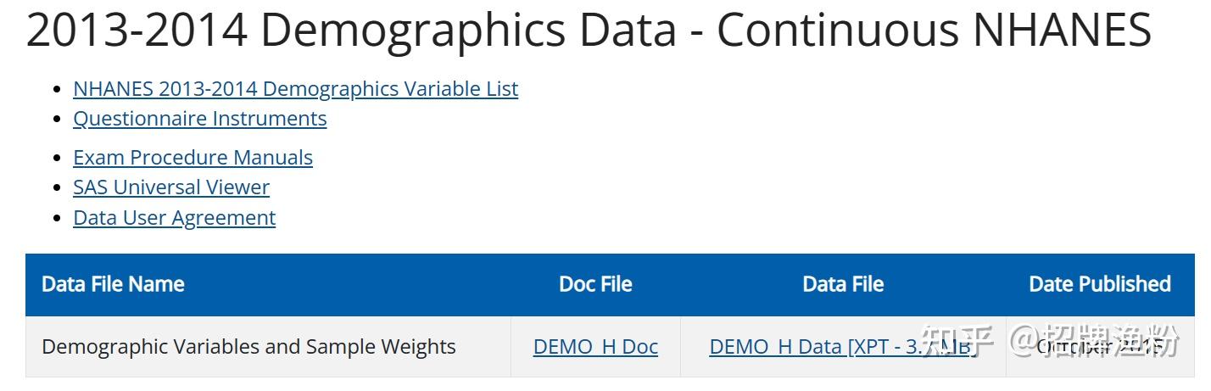Image resolution: width=1211 pixels, height=391 pixels.
Task: Click the Date Published column header
Action: (x=1099, y=284)
